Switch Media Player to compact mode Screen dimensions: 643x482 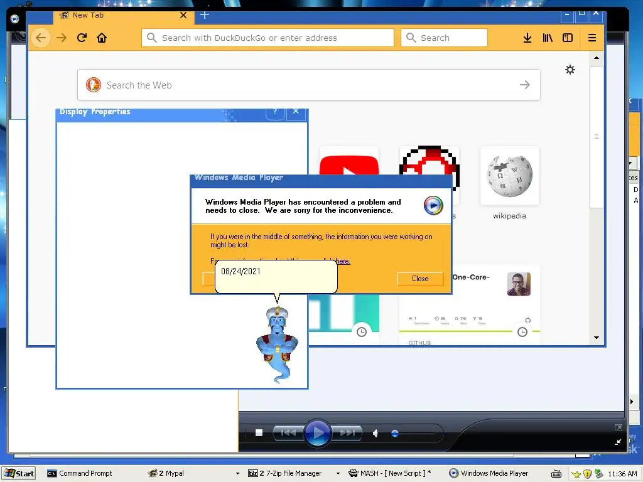(618, 442)
